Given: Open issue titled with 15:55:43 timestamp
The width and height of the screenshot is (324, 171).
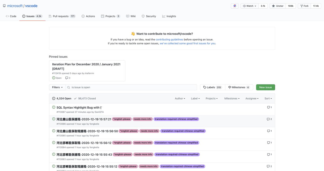Looking at the screenshot, I should pyautogui.click(x=84, y=155).
